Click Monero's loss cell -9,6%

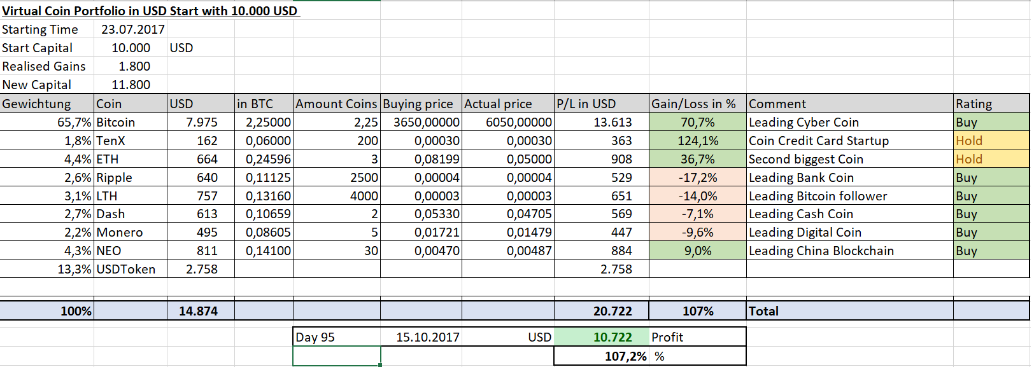(697, 232)
